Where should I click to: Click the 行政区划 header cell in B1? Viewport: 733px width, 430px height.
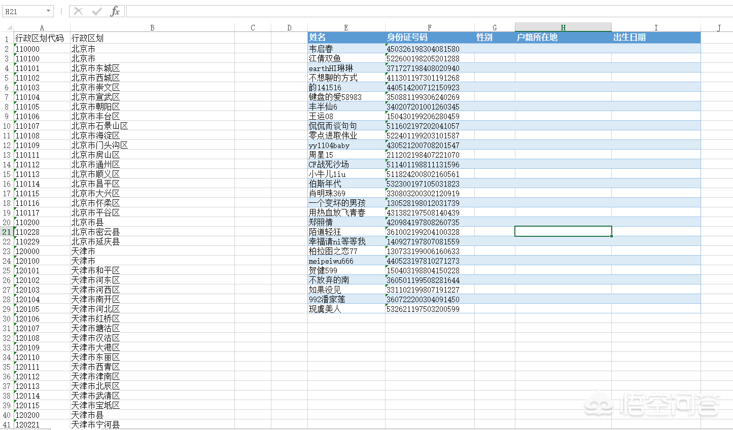[x=152, y=38]
